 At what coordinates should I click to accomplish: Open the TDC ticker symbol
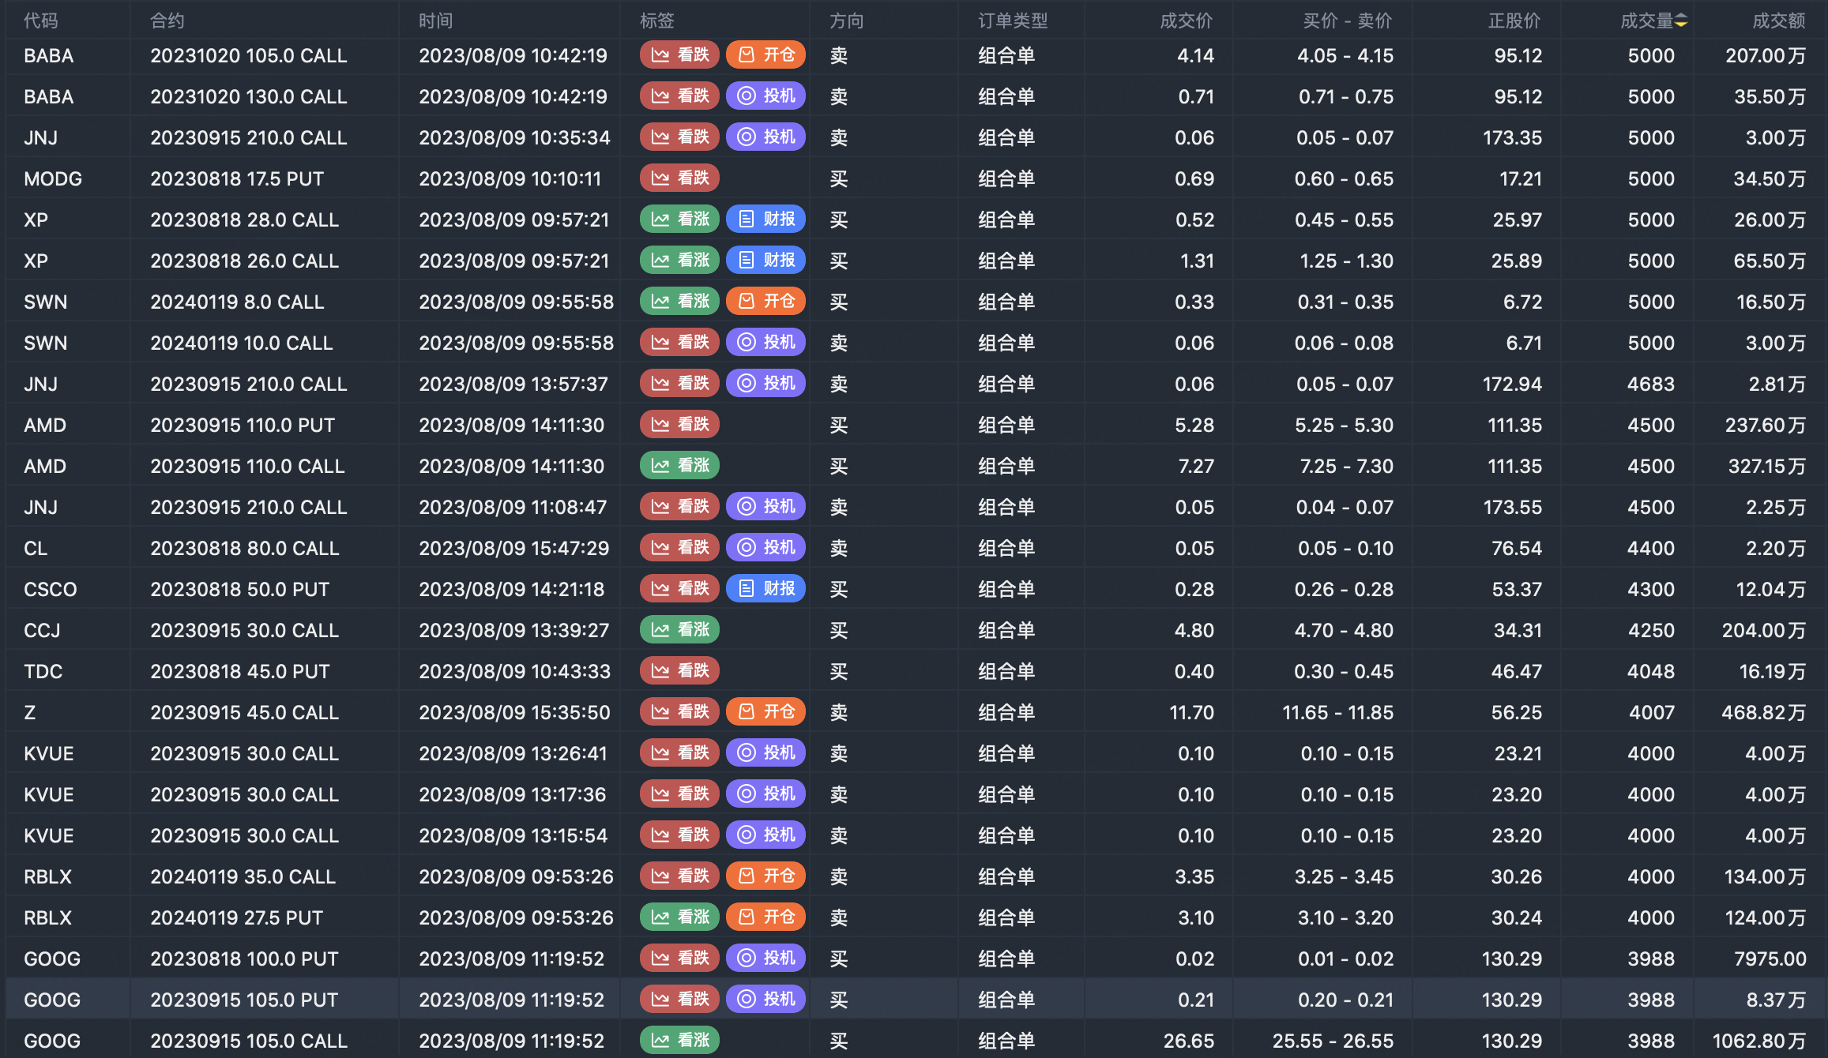pos(43,671)
